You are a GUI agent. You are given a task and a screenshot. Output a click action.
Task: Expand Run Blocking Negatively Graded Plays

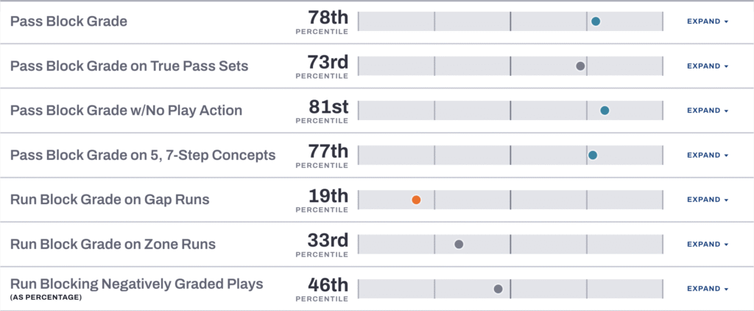[x=707, y=289]
